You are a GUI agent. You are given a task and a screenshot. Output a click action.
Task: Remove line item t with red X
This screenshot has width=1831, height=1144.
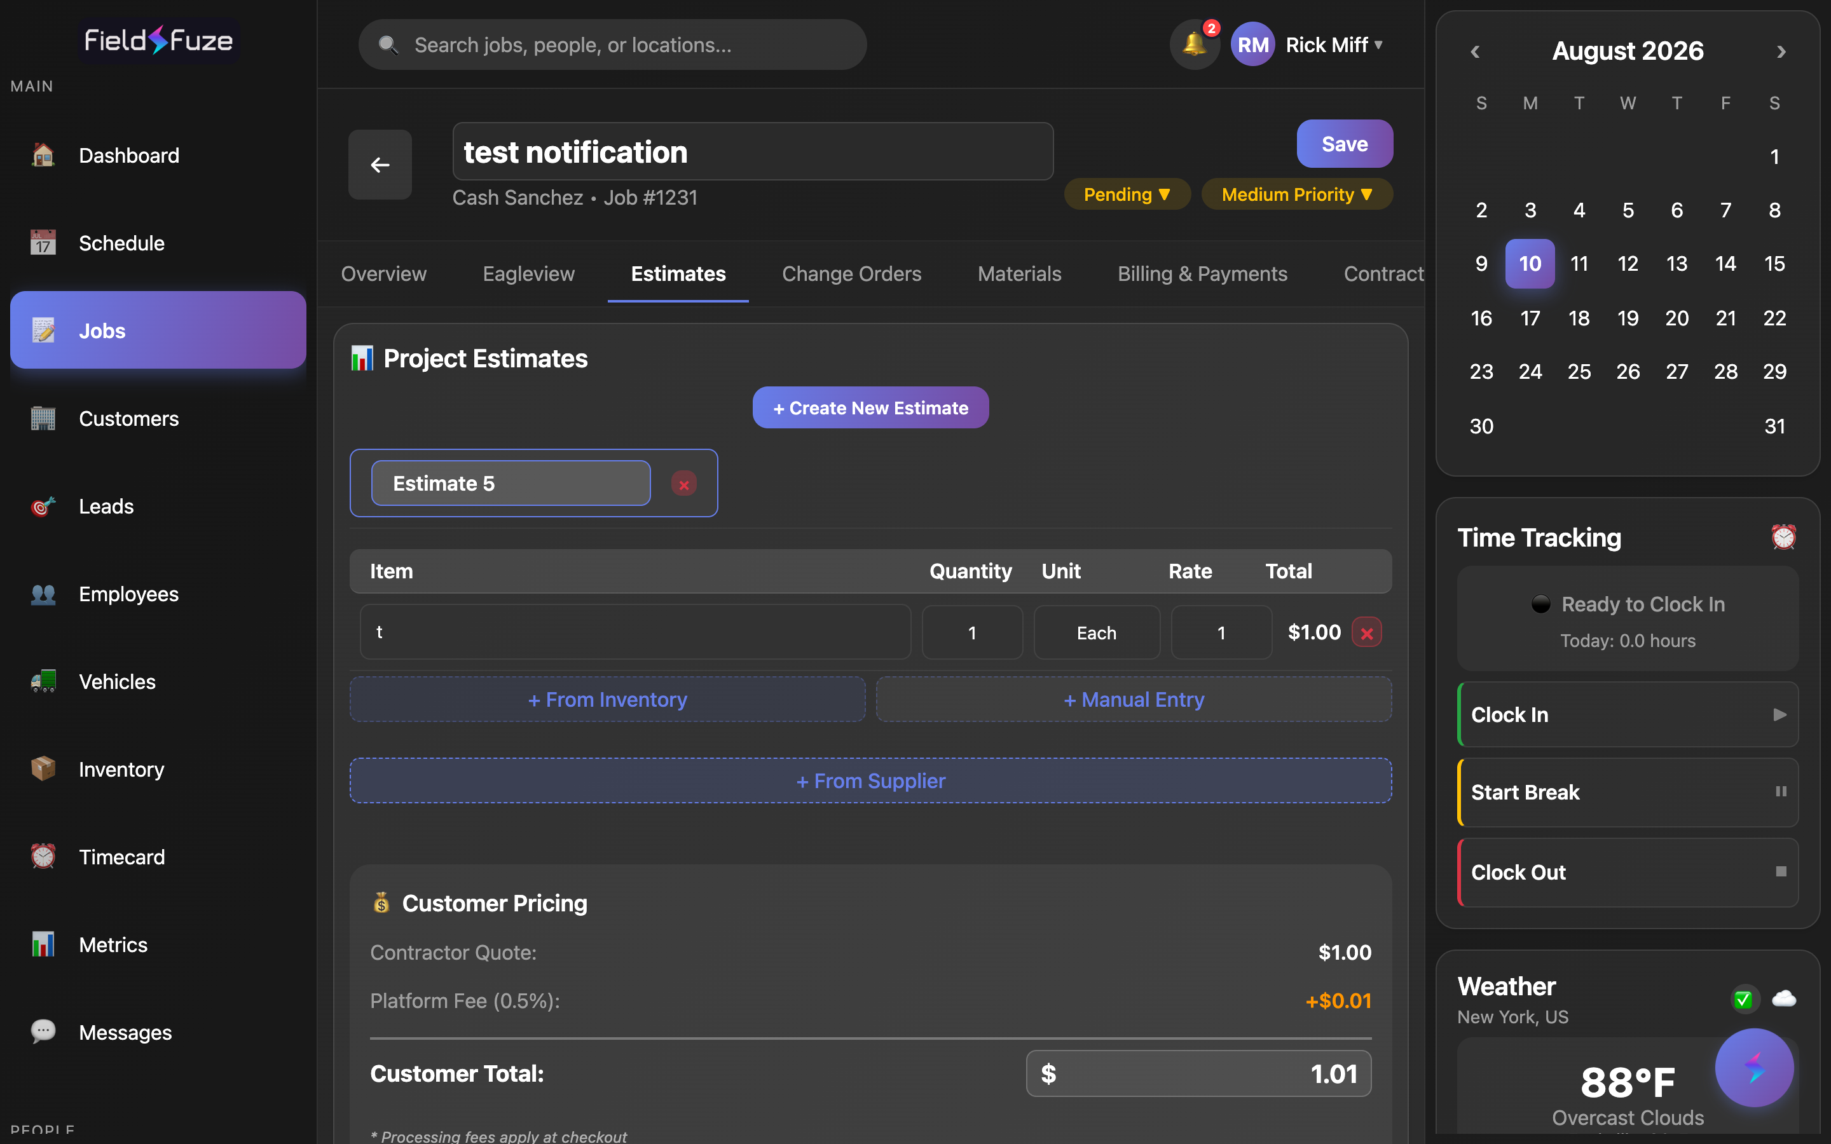tap(1366, 632)
